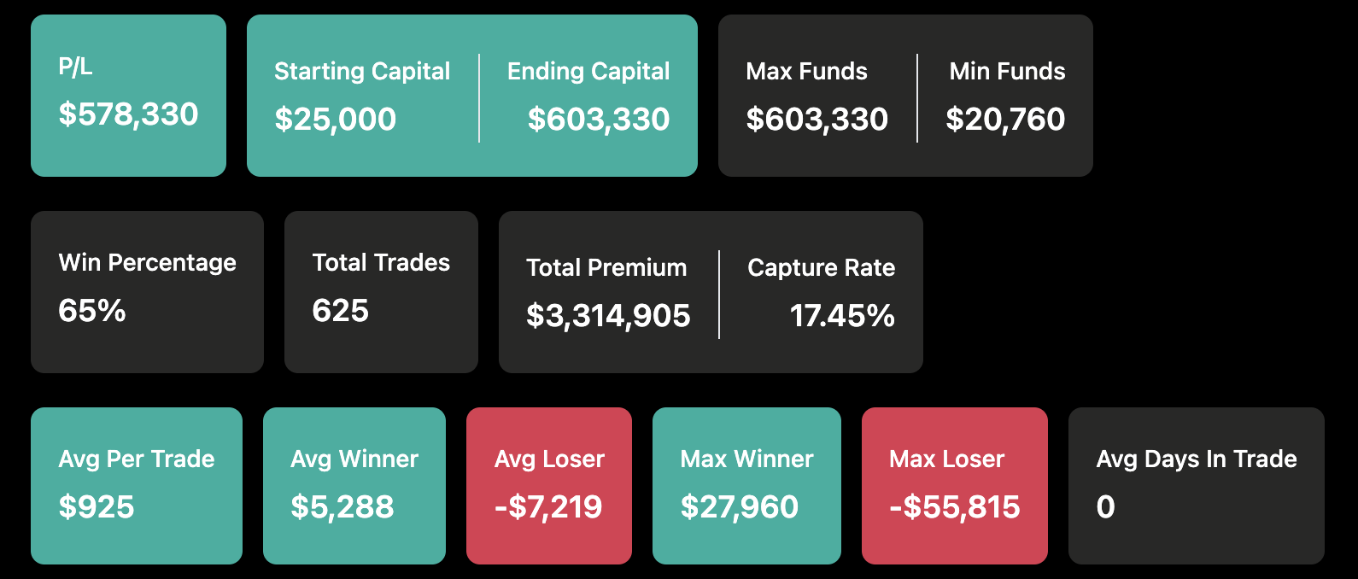Screen dimensions: 1358x579
Task: Select the $603,330 Max Funds value
Action: pos(817,119)
